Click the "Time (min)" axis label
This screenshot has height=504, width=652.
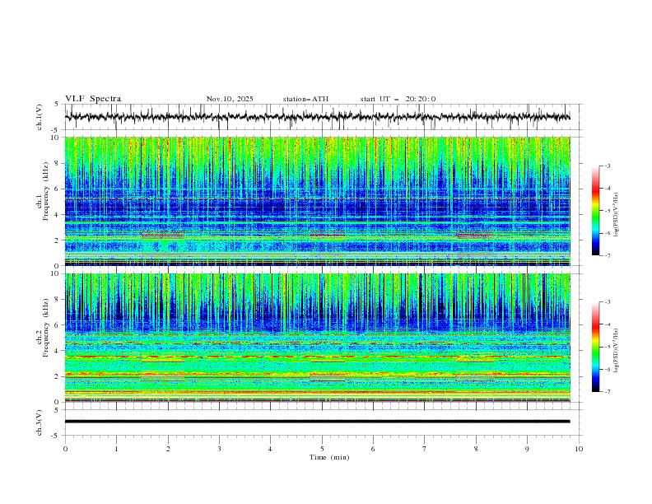point(329,457)
